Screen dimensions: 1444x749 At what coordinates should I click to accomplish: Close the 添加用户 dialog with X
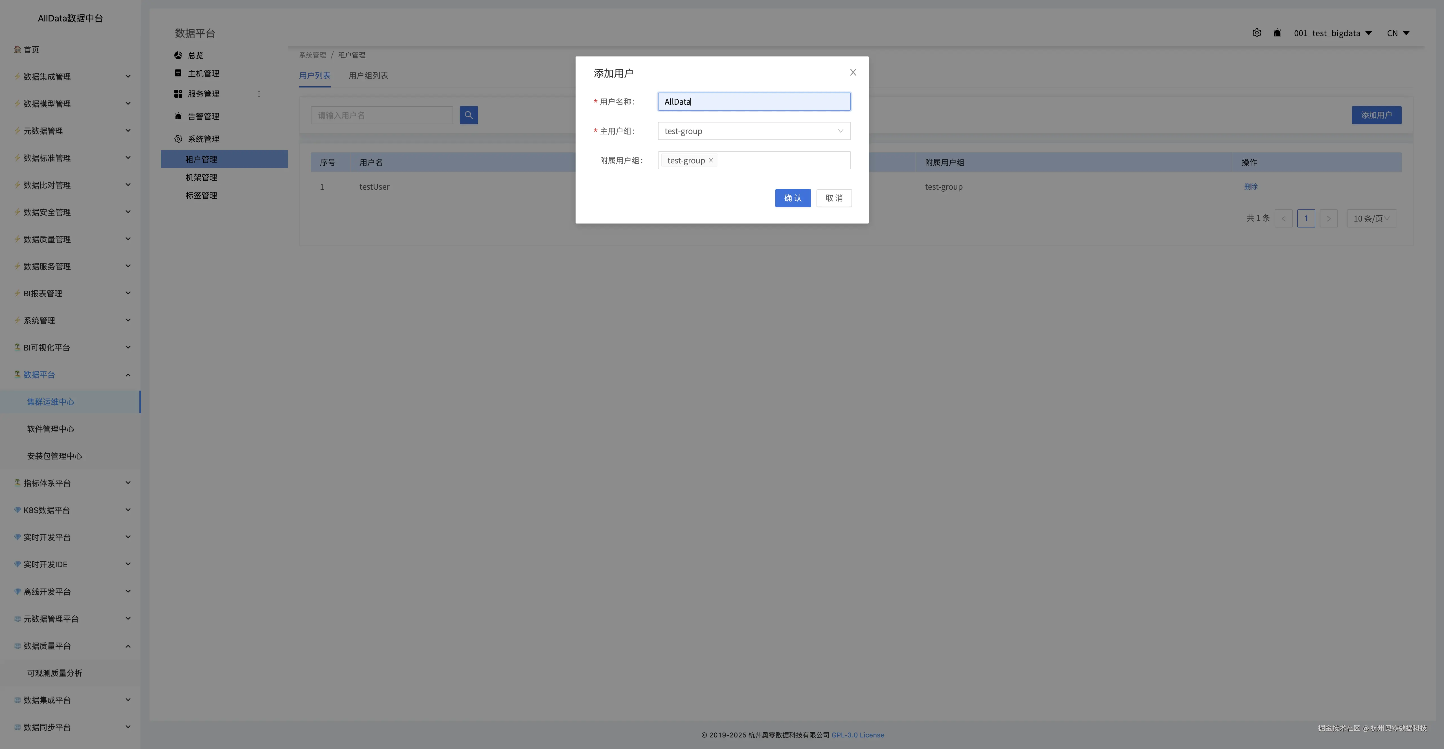(x=853, y=72)
